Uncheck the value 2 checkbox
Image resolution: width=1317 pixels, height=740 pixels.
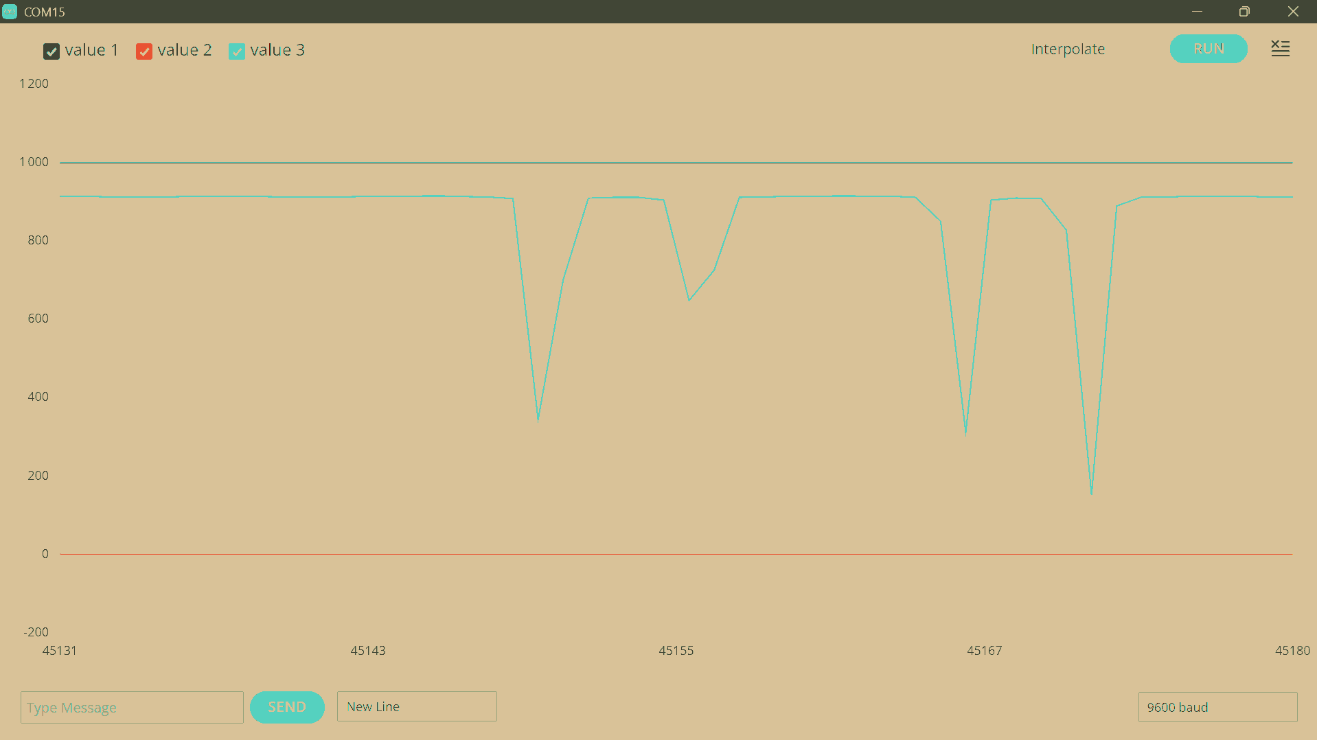click(144, 51)
